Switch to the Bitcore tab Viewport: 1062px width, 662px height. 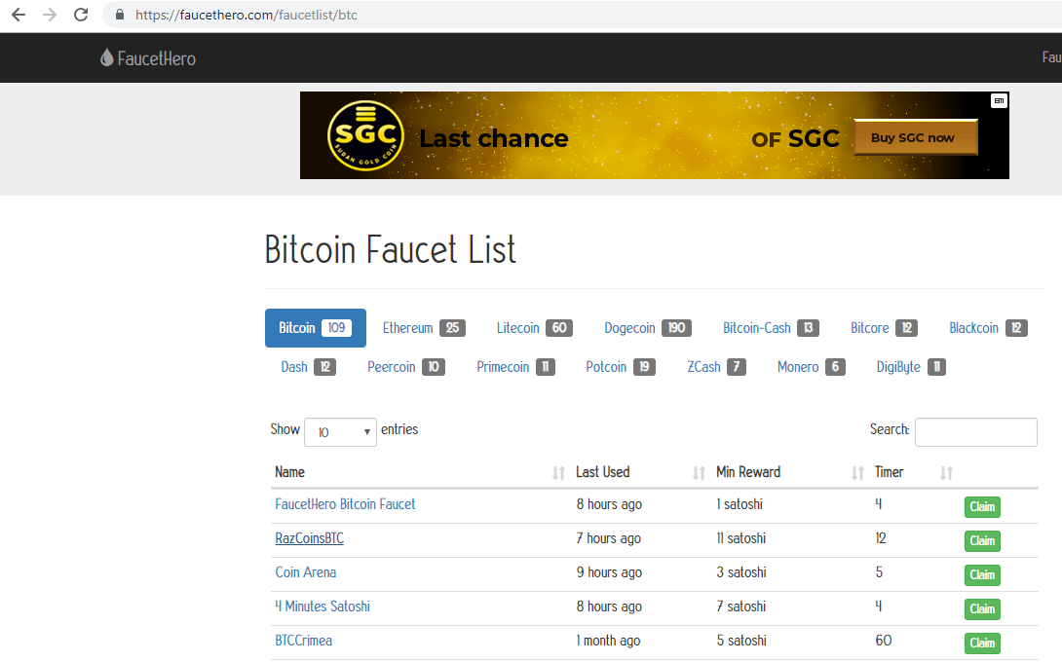[884, 328]
